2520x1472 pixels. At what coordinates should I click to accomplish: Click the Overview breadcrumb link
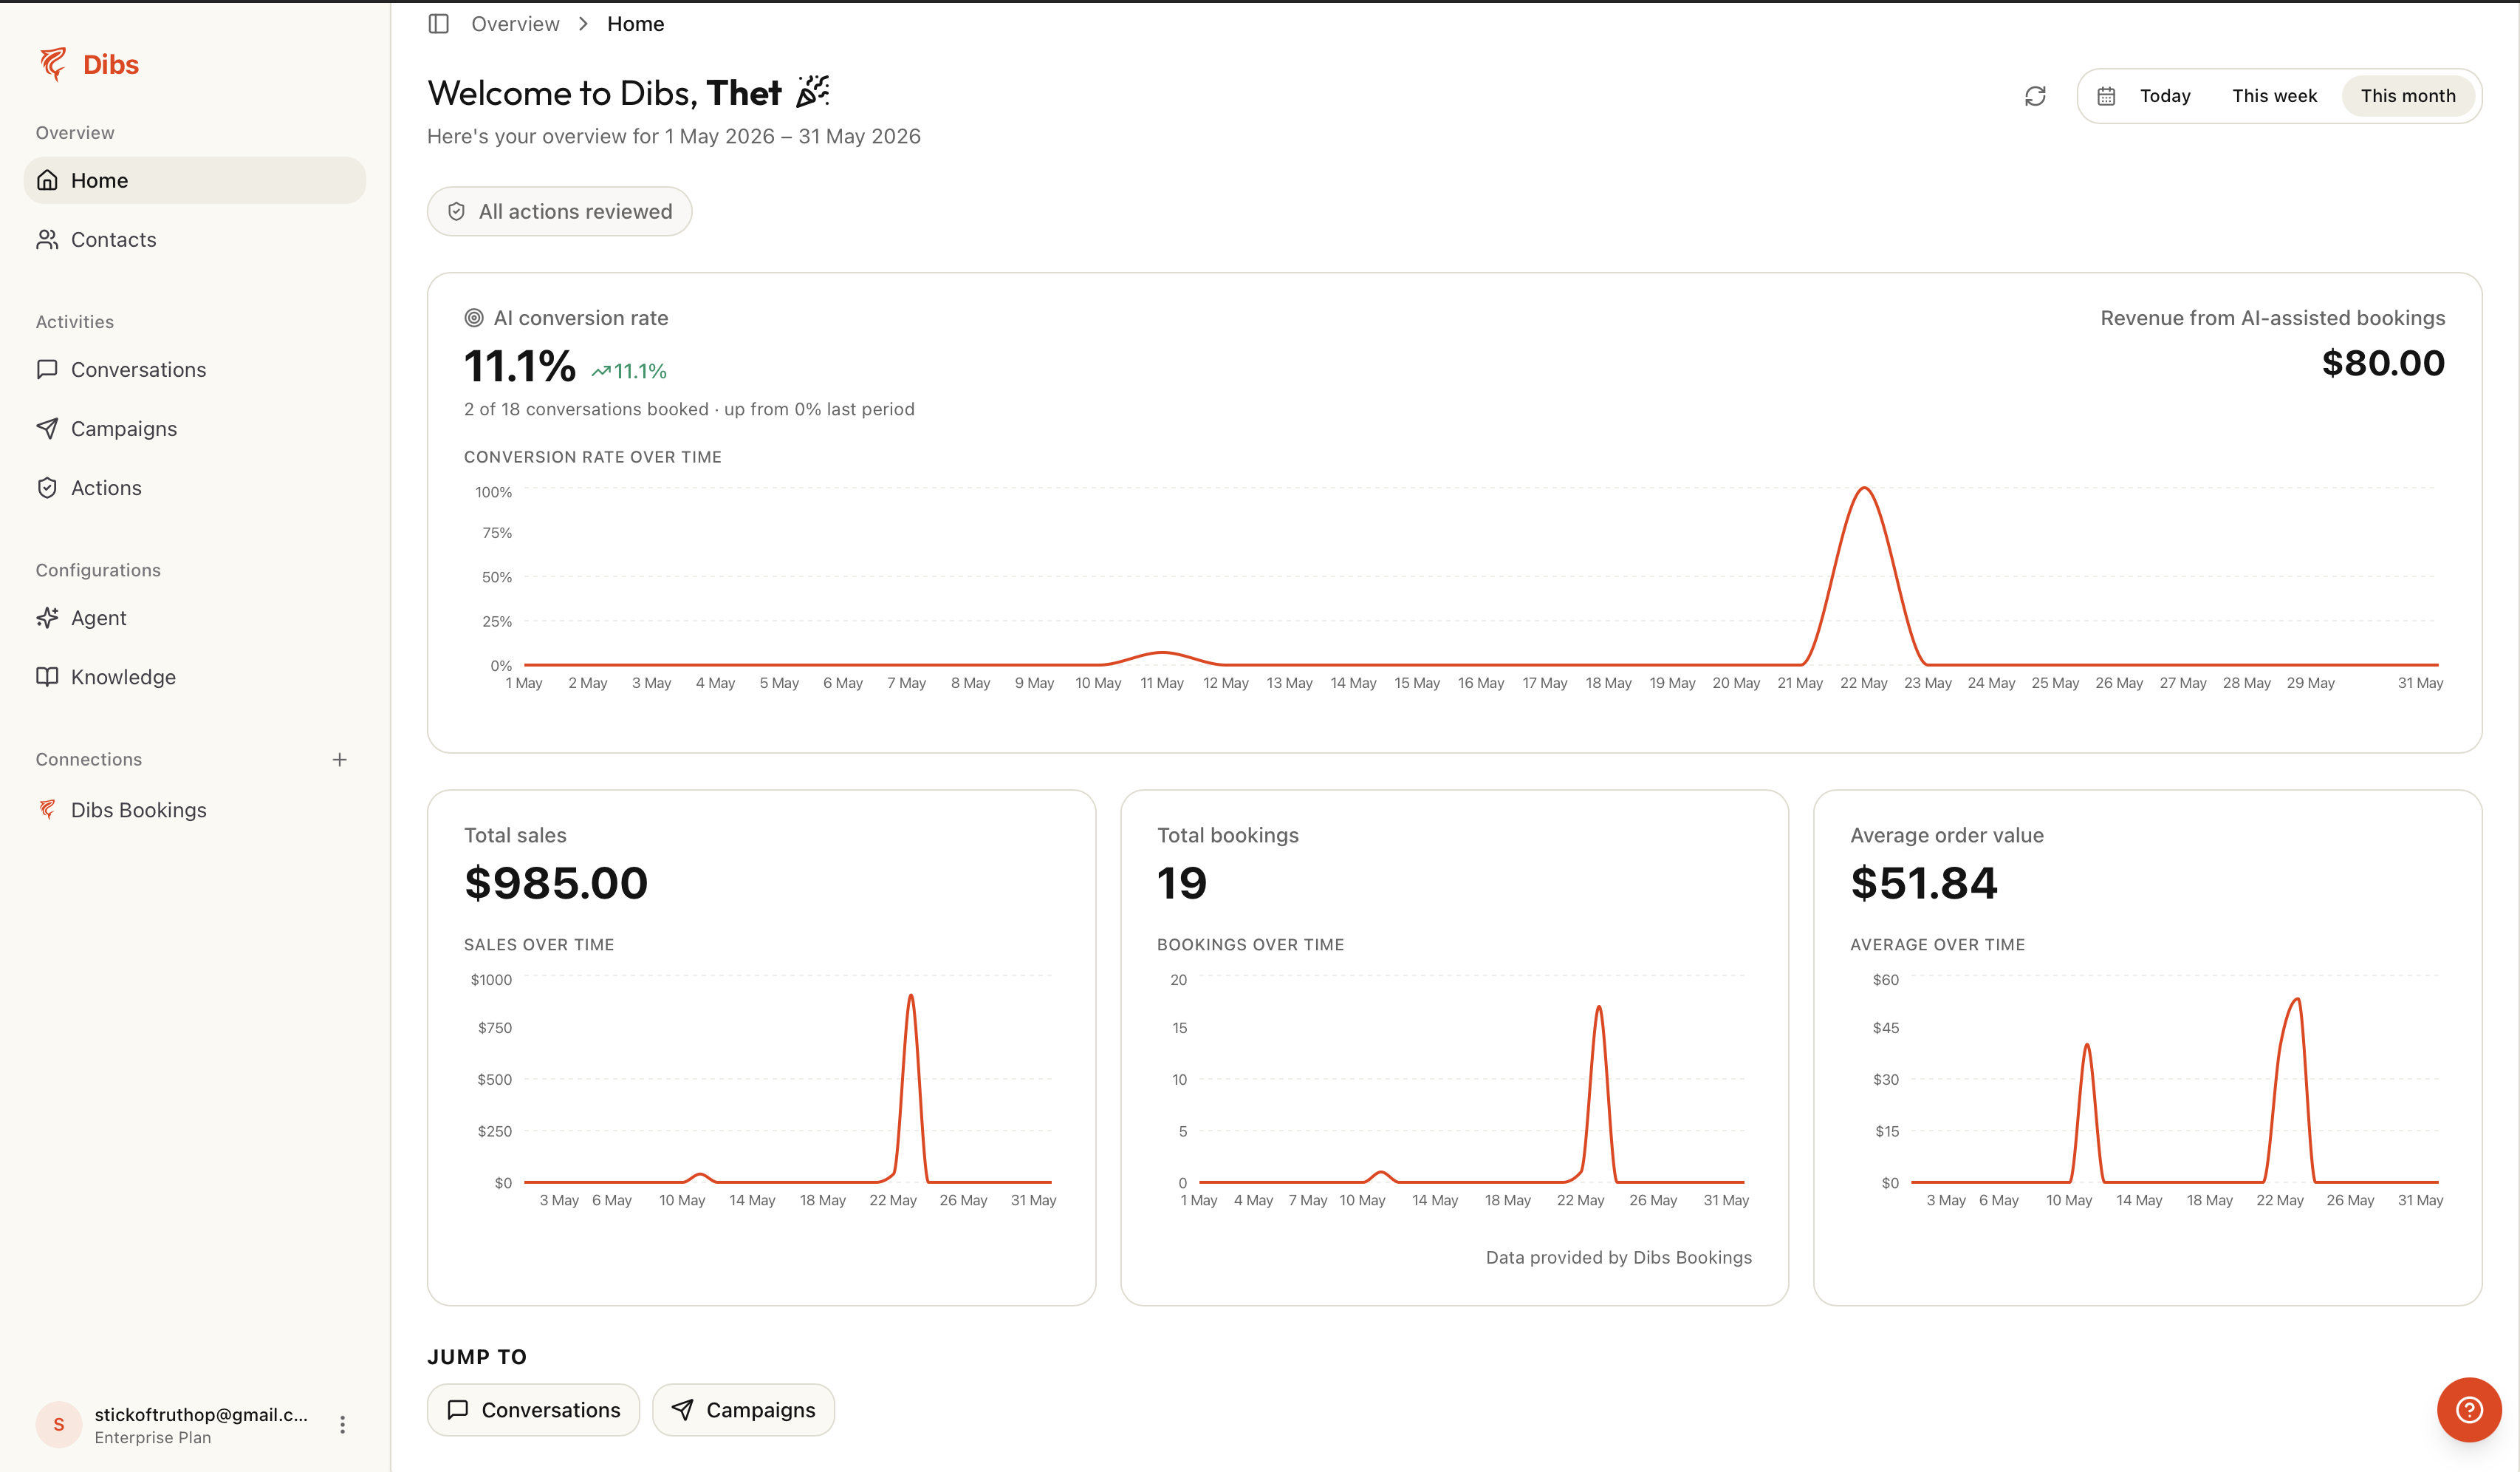click(x=515, y=24)
